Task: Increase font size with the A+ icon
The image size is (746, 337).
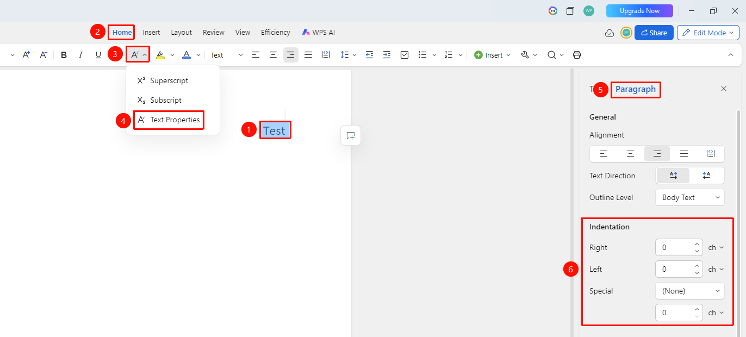Action: [x=26, y=55]
